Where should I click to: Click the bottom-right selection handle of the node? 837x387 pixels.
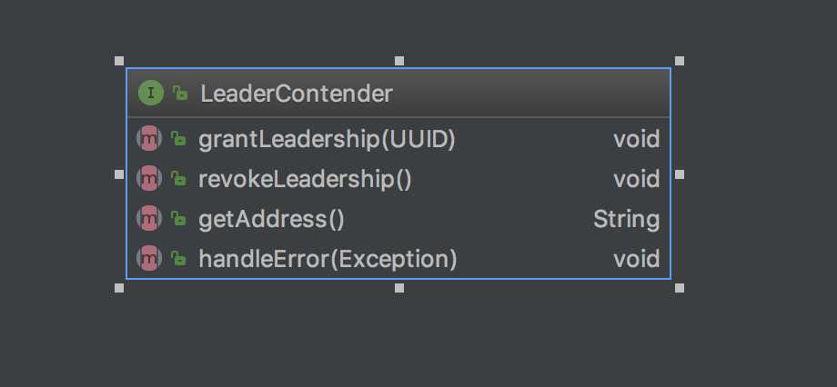point(680,288)
